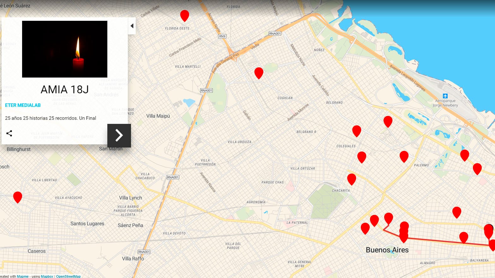Select the red pin at the route's western start
495x278 pixels.
(x=389, y=217)
